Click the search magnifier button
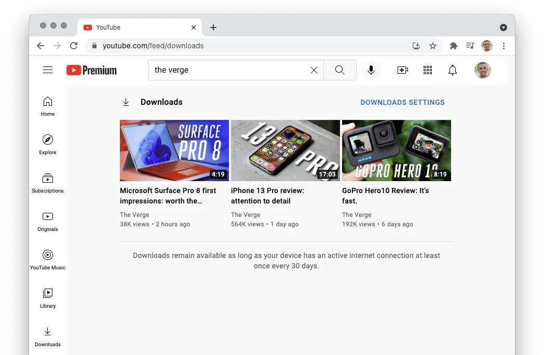The width and height of the screenshot is (544, 355). pos(340,70)
